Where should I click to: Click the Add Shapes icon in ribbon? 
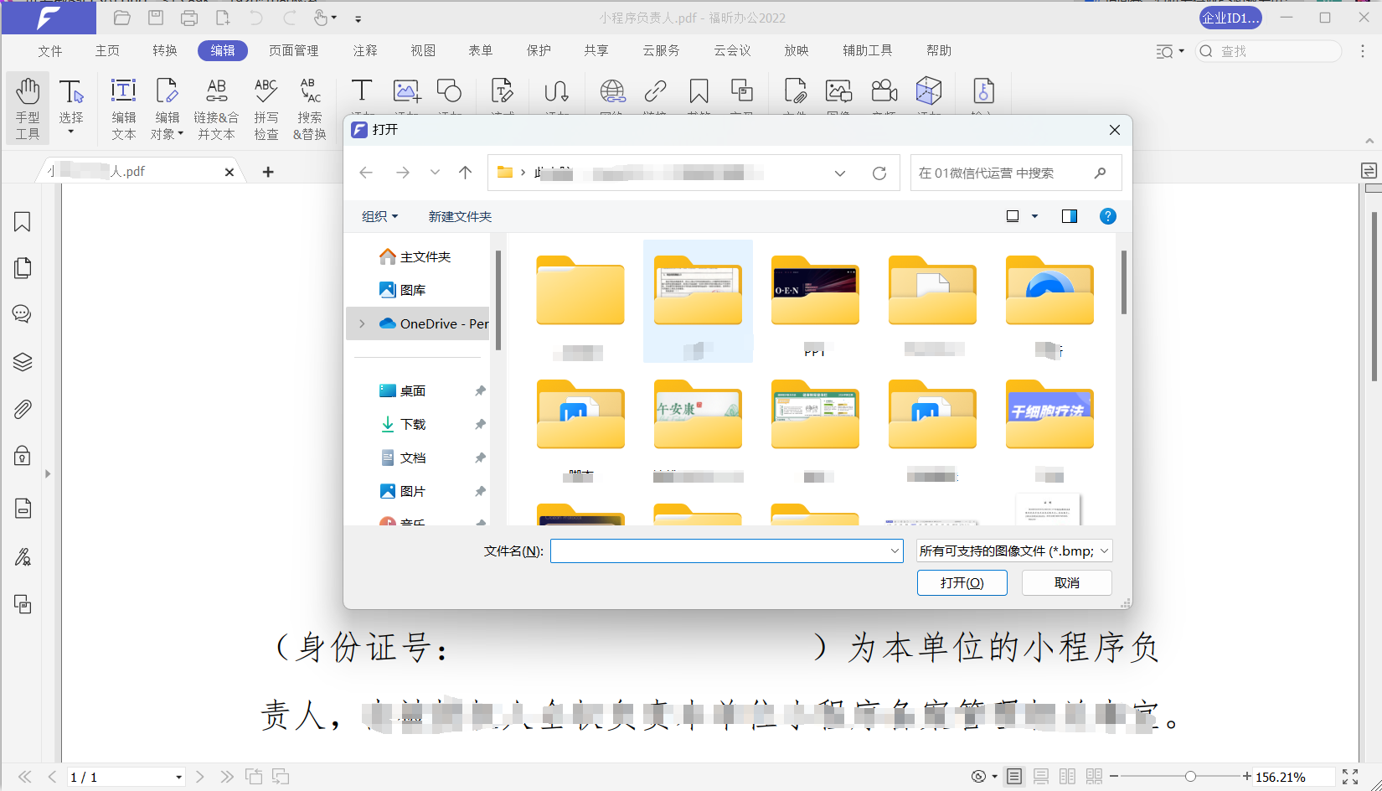point(450,92)
